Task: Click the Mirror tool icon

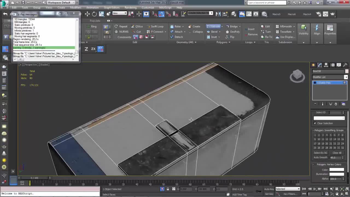Action: (x=218, y=14)
